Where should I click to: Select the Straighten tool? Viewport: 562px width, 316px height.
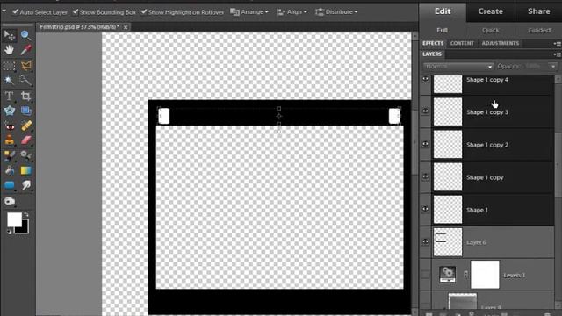[25, 111]
